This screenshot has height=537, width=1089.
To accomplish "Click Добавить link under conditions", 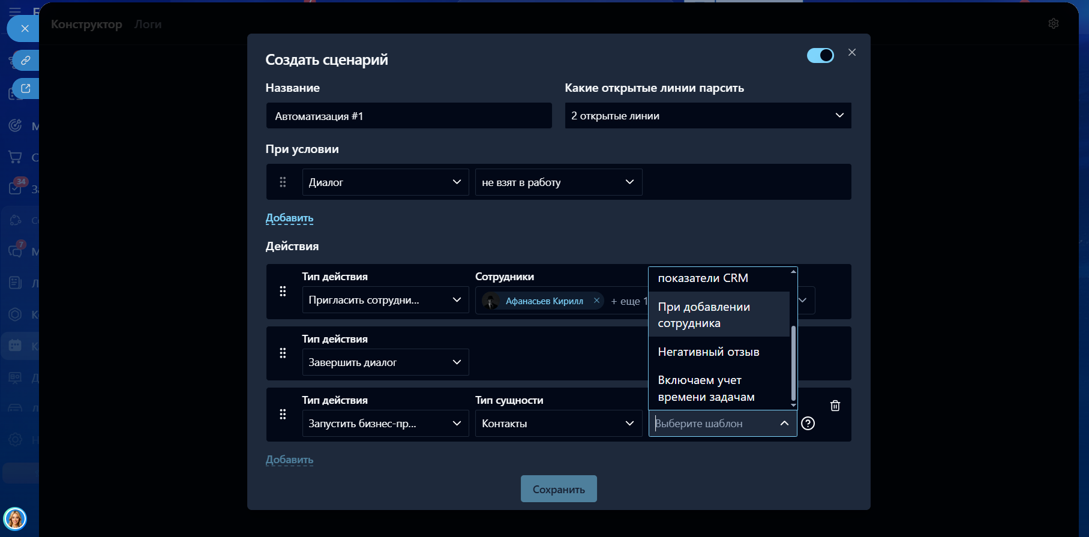I will pos(289,218).
